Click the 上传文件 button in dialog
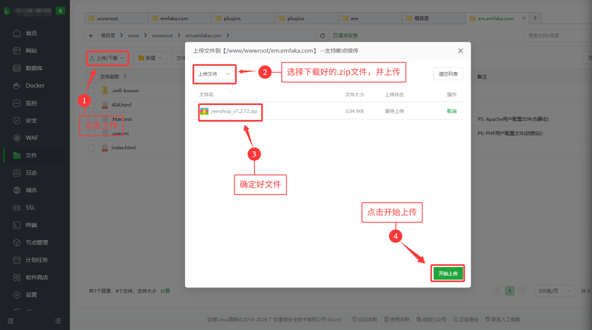Screen dimensions: 592x330 tap(208, 74)
